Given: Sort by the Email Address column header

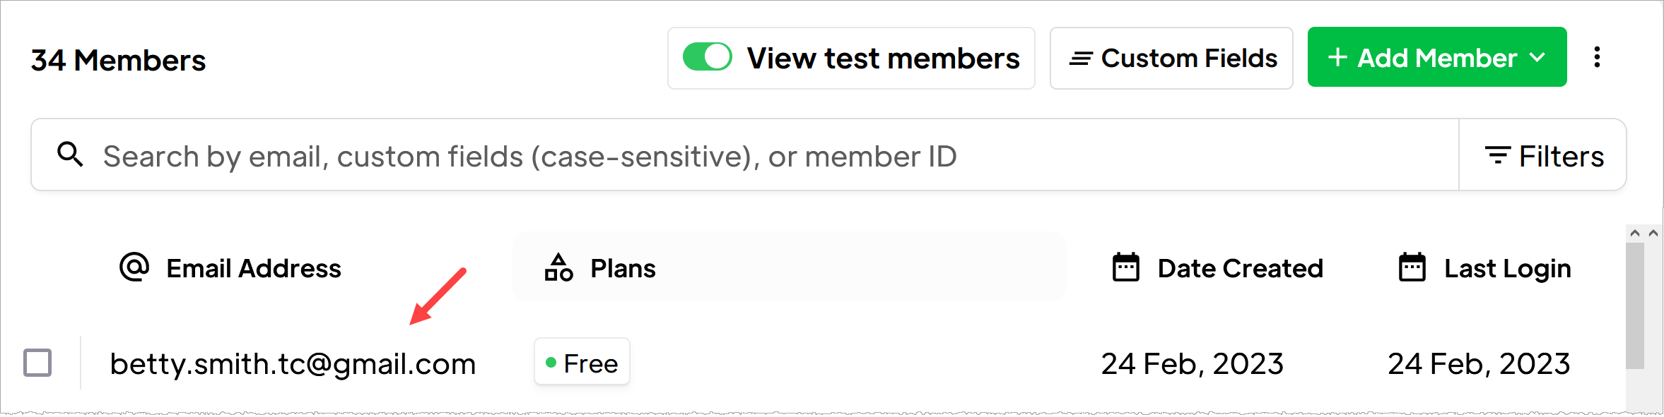Looking at the screenshot, I should (253, 269).
